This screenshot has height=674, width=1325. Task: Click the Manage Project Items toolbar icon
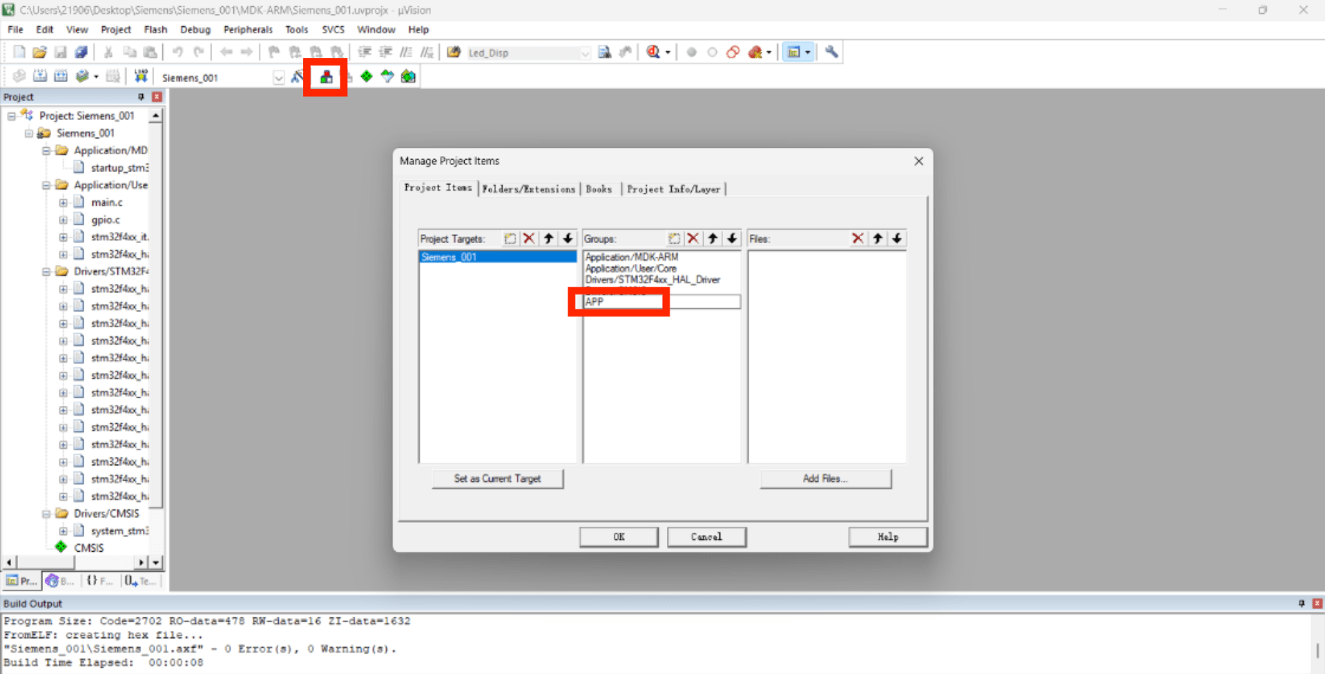(326, 77)
